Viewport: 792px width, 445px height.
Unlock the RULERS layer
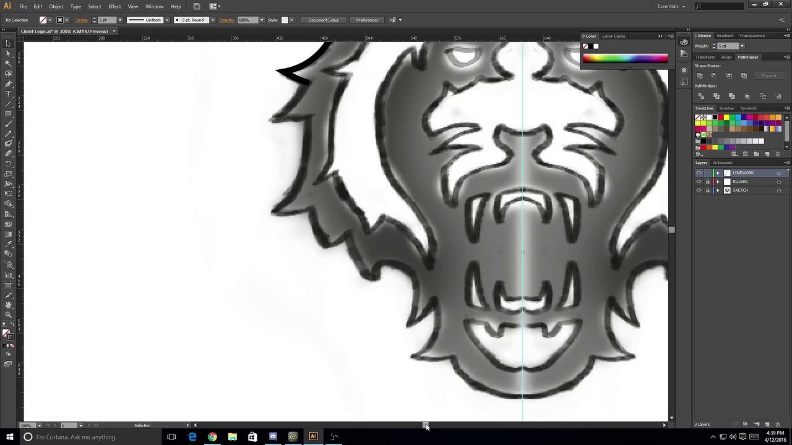pos(708,182)
